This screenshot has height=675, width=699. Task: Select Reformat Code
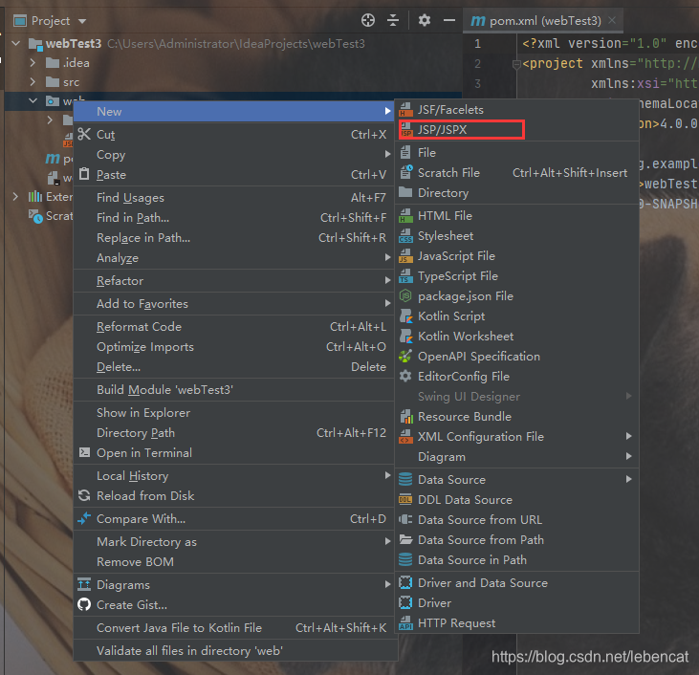click(234, 326)
